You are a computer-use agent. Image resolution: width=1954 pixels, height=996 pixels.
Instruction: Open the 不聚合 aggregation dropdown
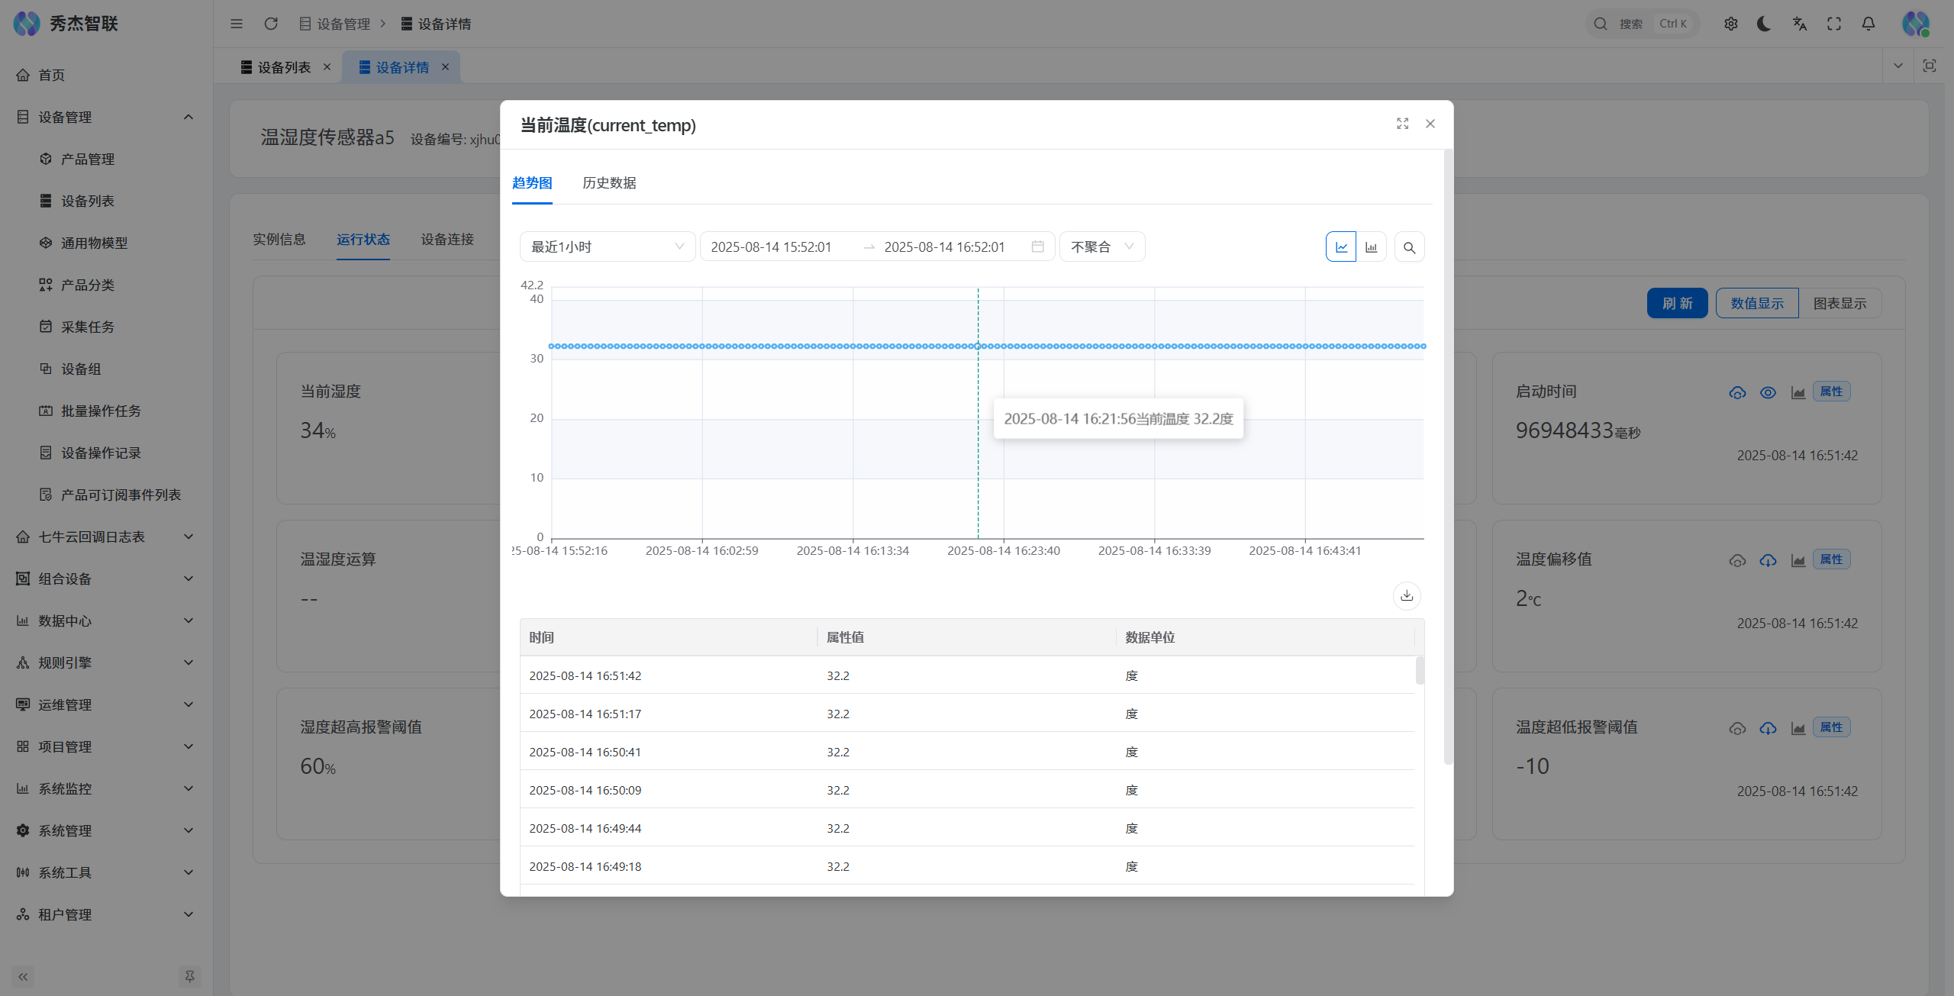coord(1101,247)
